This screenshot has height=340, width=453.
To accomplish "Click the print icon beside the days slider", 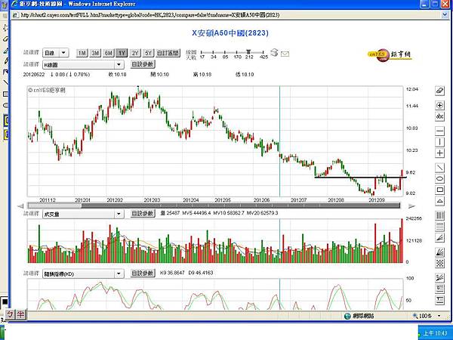I will click(274, 53).
